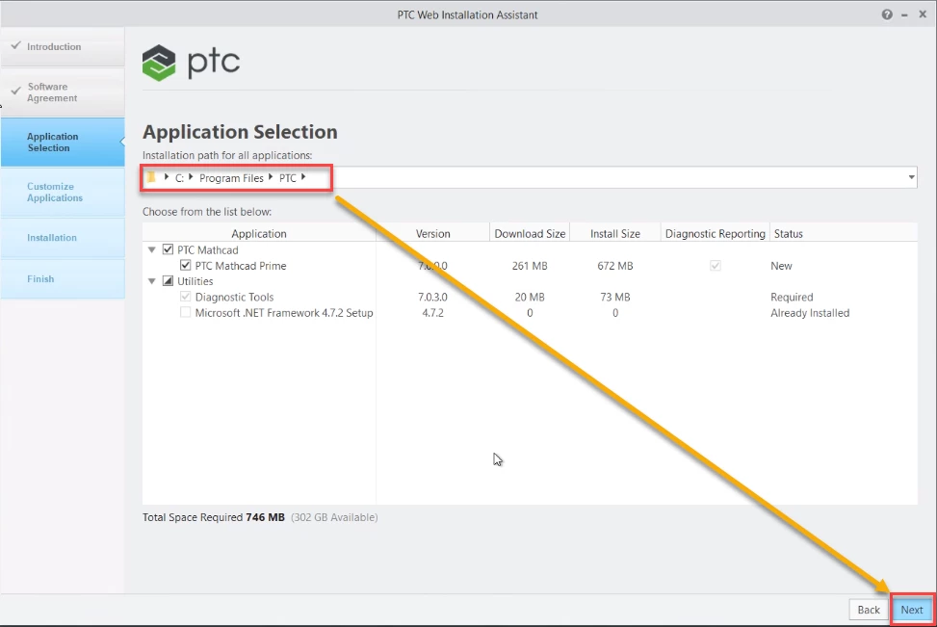937x627 pixels.
Task: Click the folder icon in installation path
Action: (x=151, y=177)
